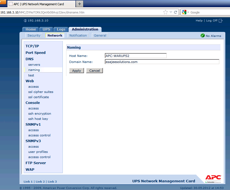230x190 pixels.
Task: Open the Security sub-tab
Action: click(34, 35)
